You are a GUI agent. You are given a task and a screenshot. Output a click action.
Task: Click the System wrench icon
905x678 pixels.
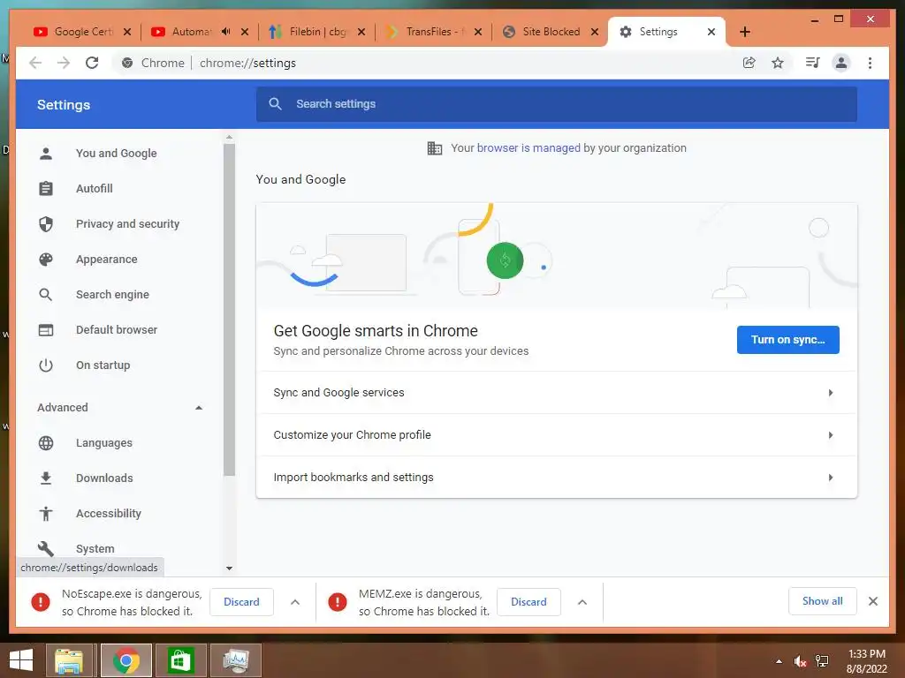(x=46, y=548)
